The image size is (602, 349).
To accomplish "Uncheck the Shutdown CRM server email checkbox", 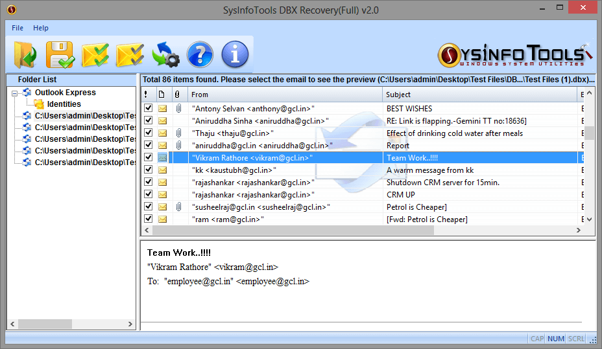I will [x=148, y=181].
